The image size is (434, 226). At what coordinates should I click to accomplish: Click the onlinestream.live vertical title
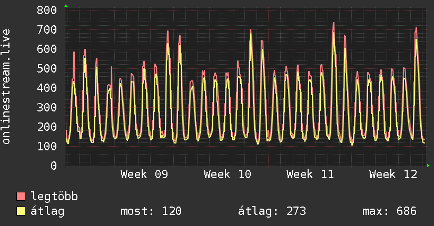[x=6, y=87]
